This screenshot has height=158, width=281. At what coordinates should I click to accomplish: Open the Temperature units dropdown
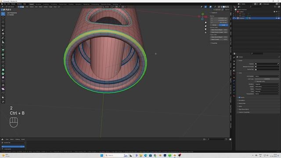click(267, 94)
